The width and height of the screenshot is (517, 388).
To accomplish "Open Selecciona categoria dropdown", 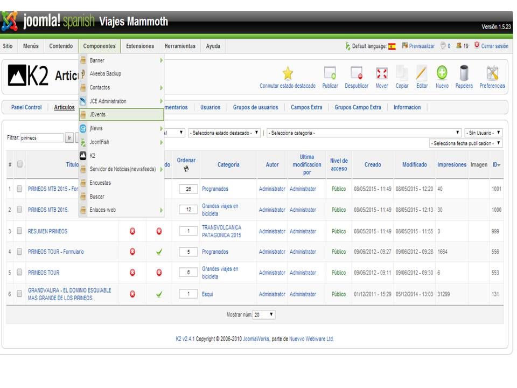I will point(364,133).
